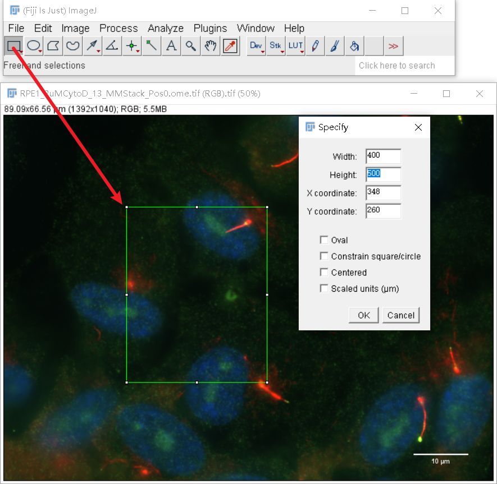Open the Analyze menu
This screenshot has width=497, height=484.
click(166, 28)
